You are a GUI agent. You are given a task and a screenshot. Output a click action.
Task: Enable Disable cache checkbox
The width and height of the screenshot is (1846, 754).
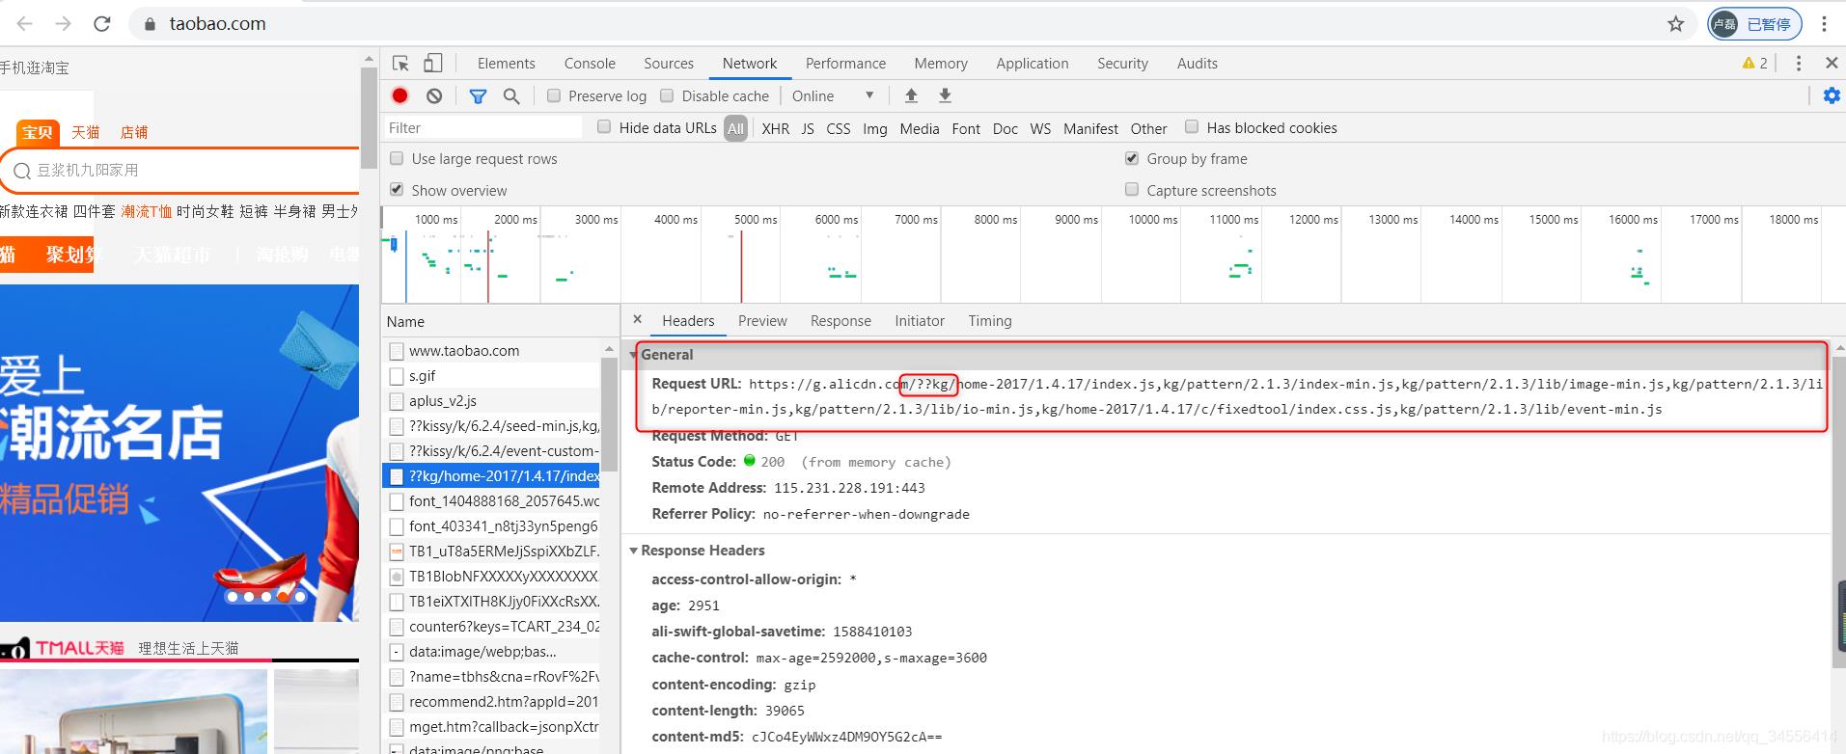coord(667,95)
